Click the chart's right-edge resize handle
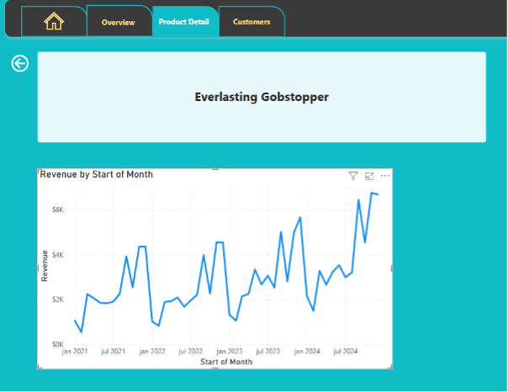This screenshot has height=392, width=508. point(392,268)
